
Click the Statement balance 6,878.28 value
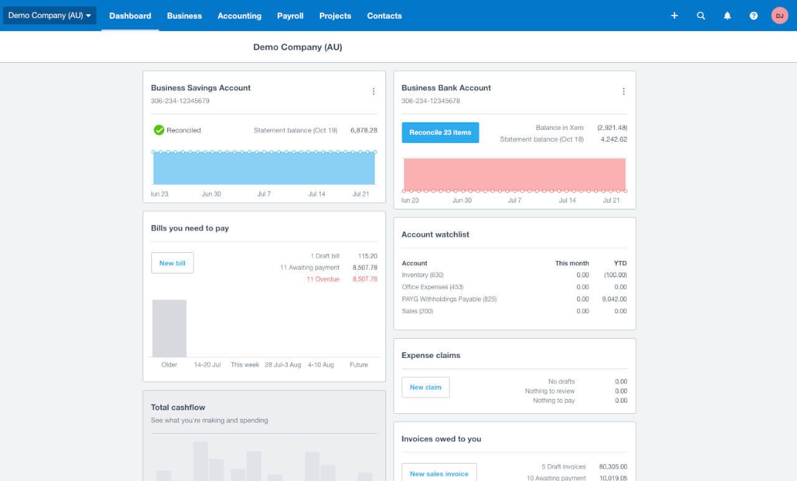tap(364, 131)
